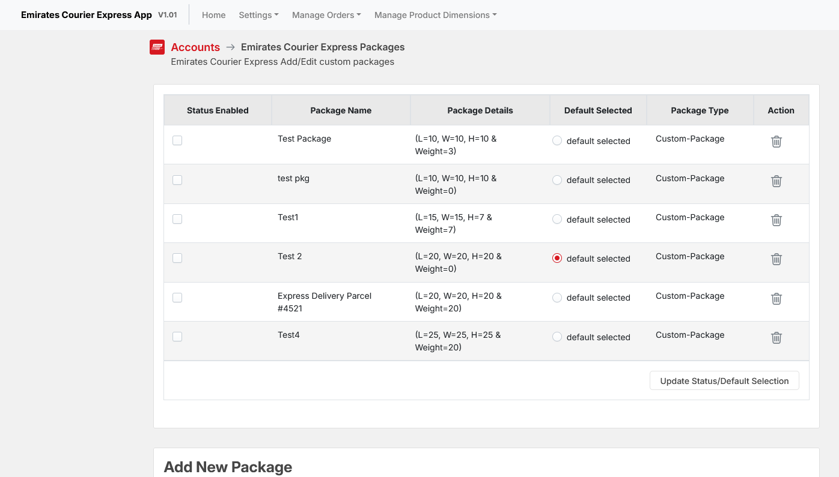Click the Package Details column header
Image resolution: width=839 pixels, height=477 pixels.
(480, 110)
